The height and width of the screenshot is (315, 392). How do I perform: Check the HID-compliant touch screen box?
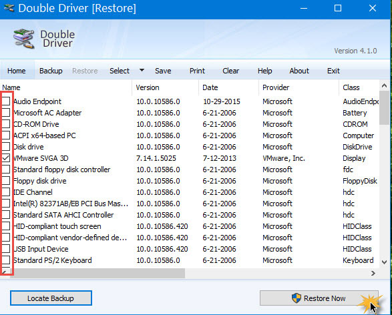(6, 226)
